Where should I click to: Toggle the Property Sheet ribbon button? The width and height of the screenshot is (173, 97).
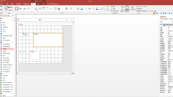point(127,9)
